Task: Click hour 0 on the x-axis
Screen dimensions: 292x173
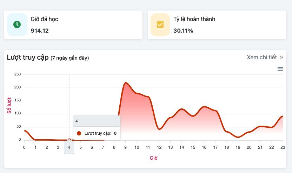Action: click(24, 147)
